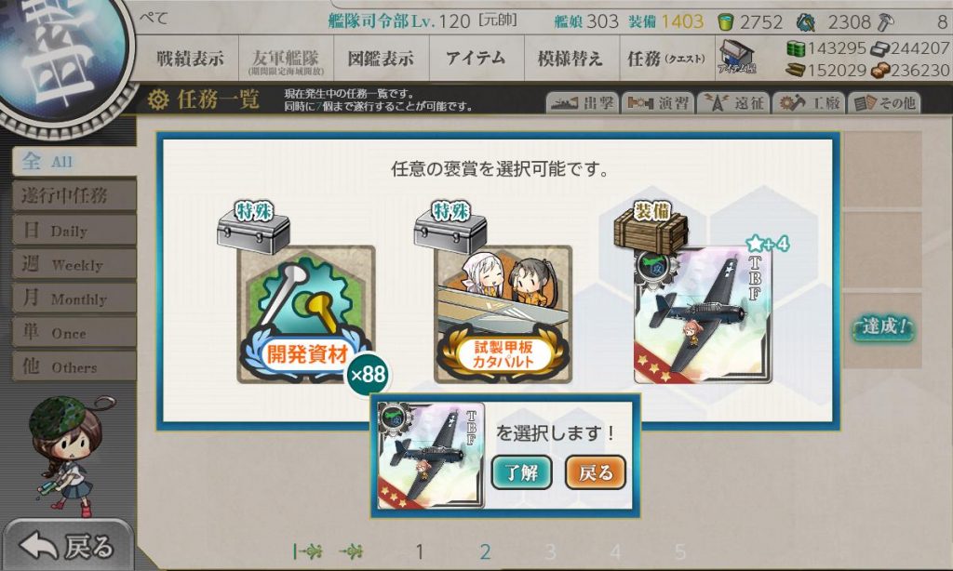Filter quests by 工廠 arsenal tab
The image size is (953, 571).
click(x=809, y=103)
